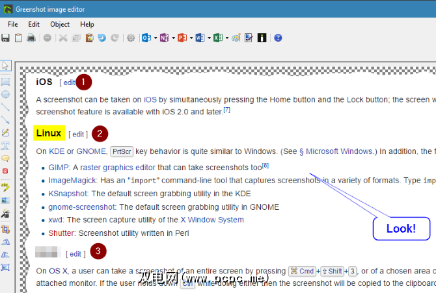This screenshot has width=436, height=293.
Task: Upload image with the black 'i' icon
Action: click(x=262, y=38)
